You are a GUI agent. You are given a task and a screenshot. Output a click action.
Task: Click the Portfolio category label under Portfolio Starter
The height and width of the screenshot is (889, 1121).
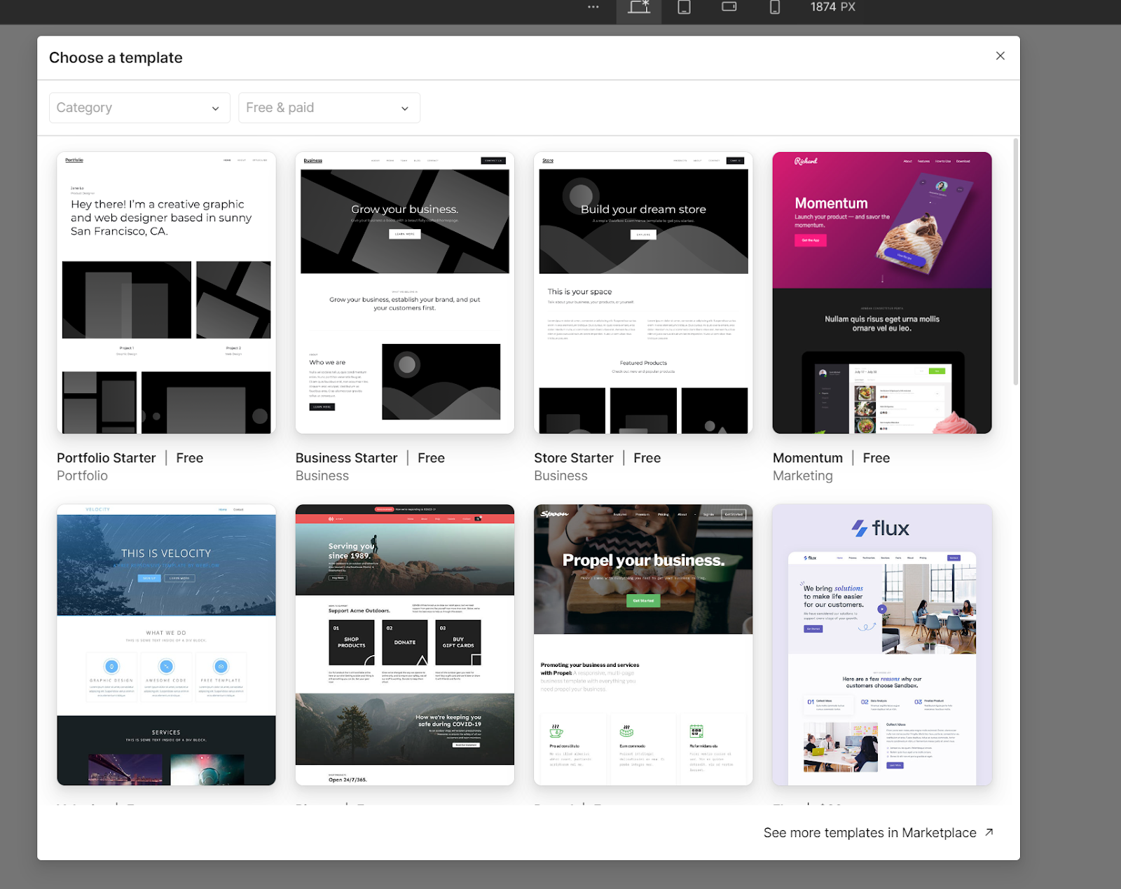(82, 476)
